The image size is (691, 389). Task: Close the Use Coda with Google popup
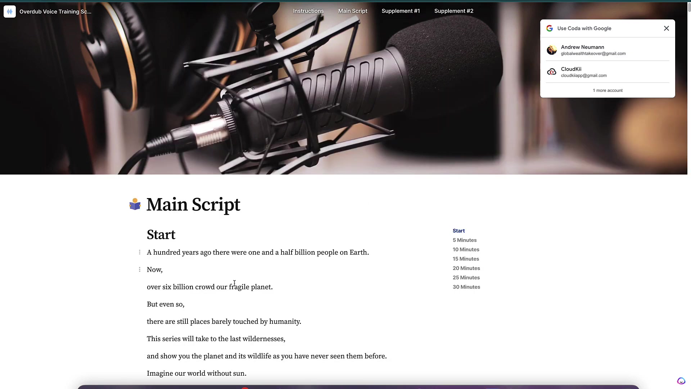[667, 28]
